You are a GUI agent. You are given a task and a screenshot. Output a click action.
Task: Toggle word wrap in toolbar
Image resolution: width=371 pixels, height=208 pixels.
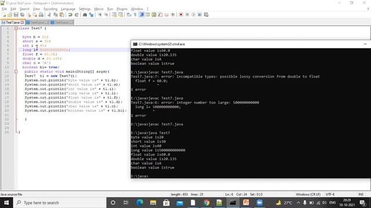pyautogui.click(x=129, y=14)
